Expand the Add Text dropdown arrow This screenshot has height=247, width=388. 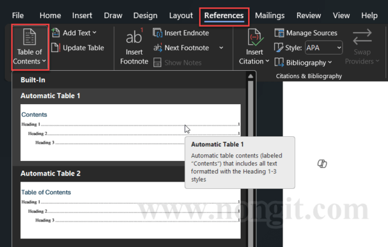pos(95,33)
